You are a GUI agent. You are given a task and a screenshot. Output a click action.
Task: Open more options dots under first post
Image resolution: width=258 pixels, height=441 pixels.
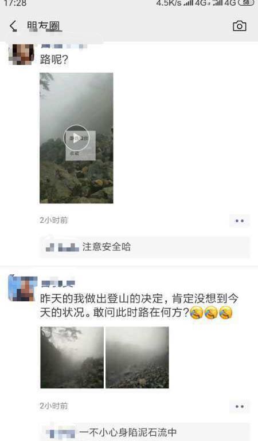pos(240,220)
